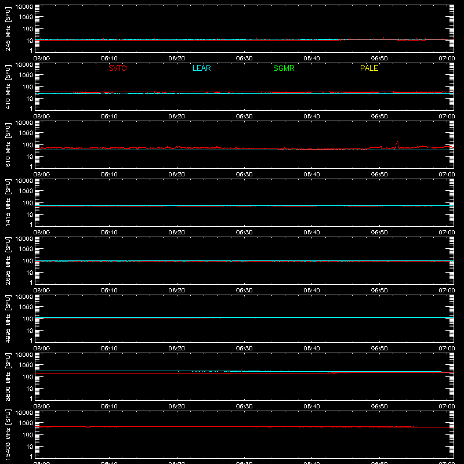Click the 100 tick label of the 610 MHz plot
Viewport: 464px width, 464px height.
[28, 144]
